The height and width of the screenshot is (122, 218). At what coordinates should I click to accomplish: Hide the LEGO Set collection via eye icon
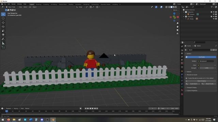[214, 17]
